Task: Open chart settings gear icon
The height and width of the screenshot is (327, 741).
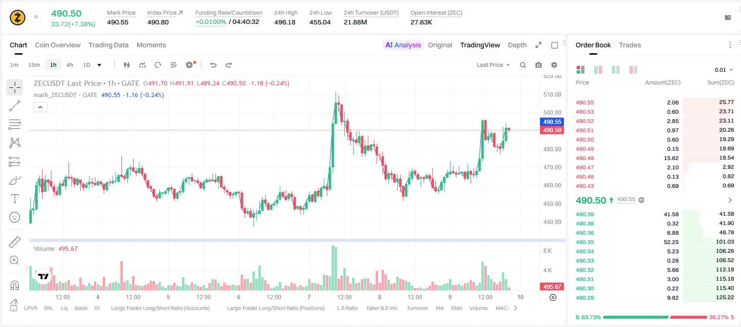Action: tap(554, 65)
